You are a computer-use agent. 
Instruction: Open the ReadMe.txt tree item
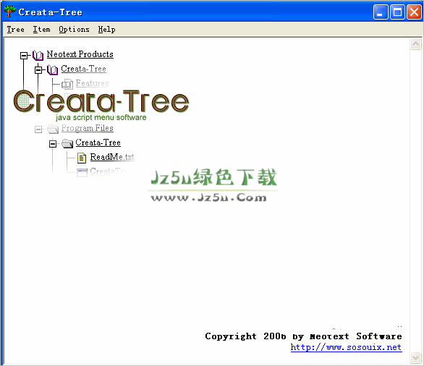click(x=112, y=157)
